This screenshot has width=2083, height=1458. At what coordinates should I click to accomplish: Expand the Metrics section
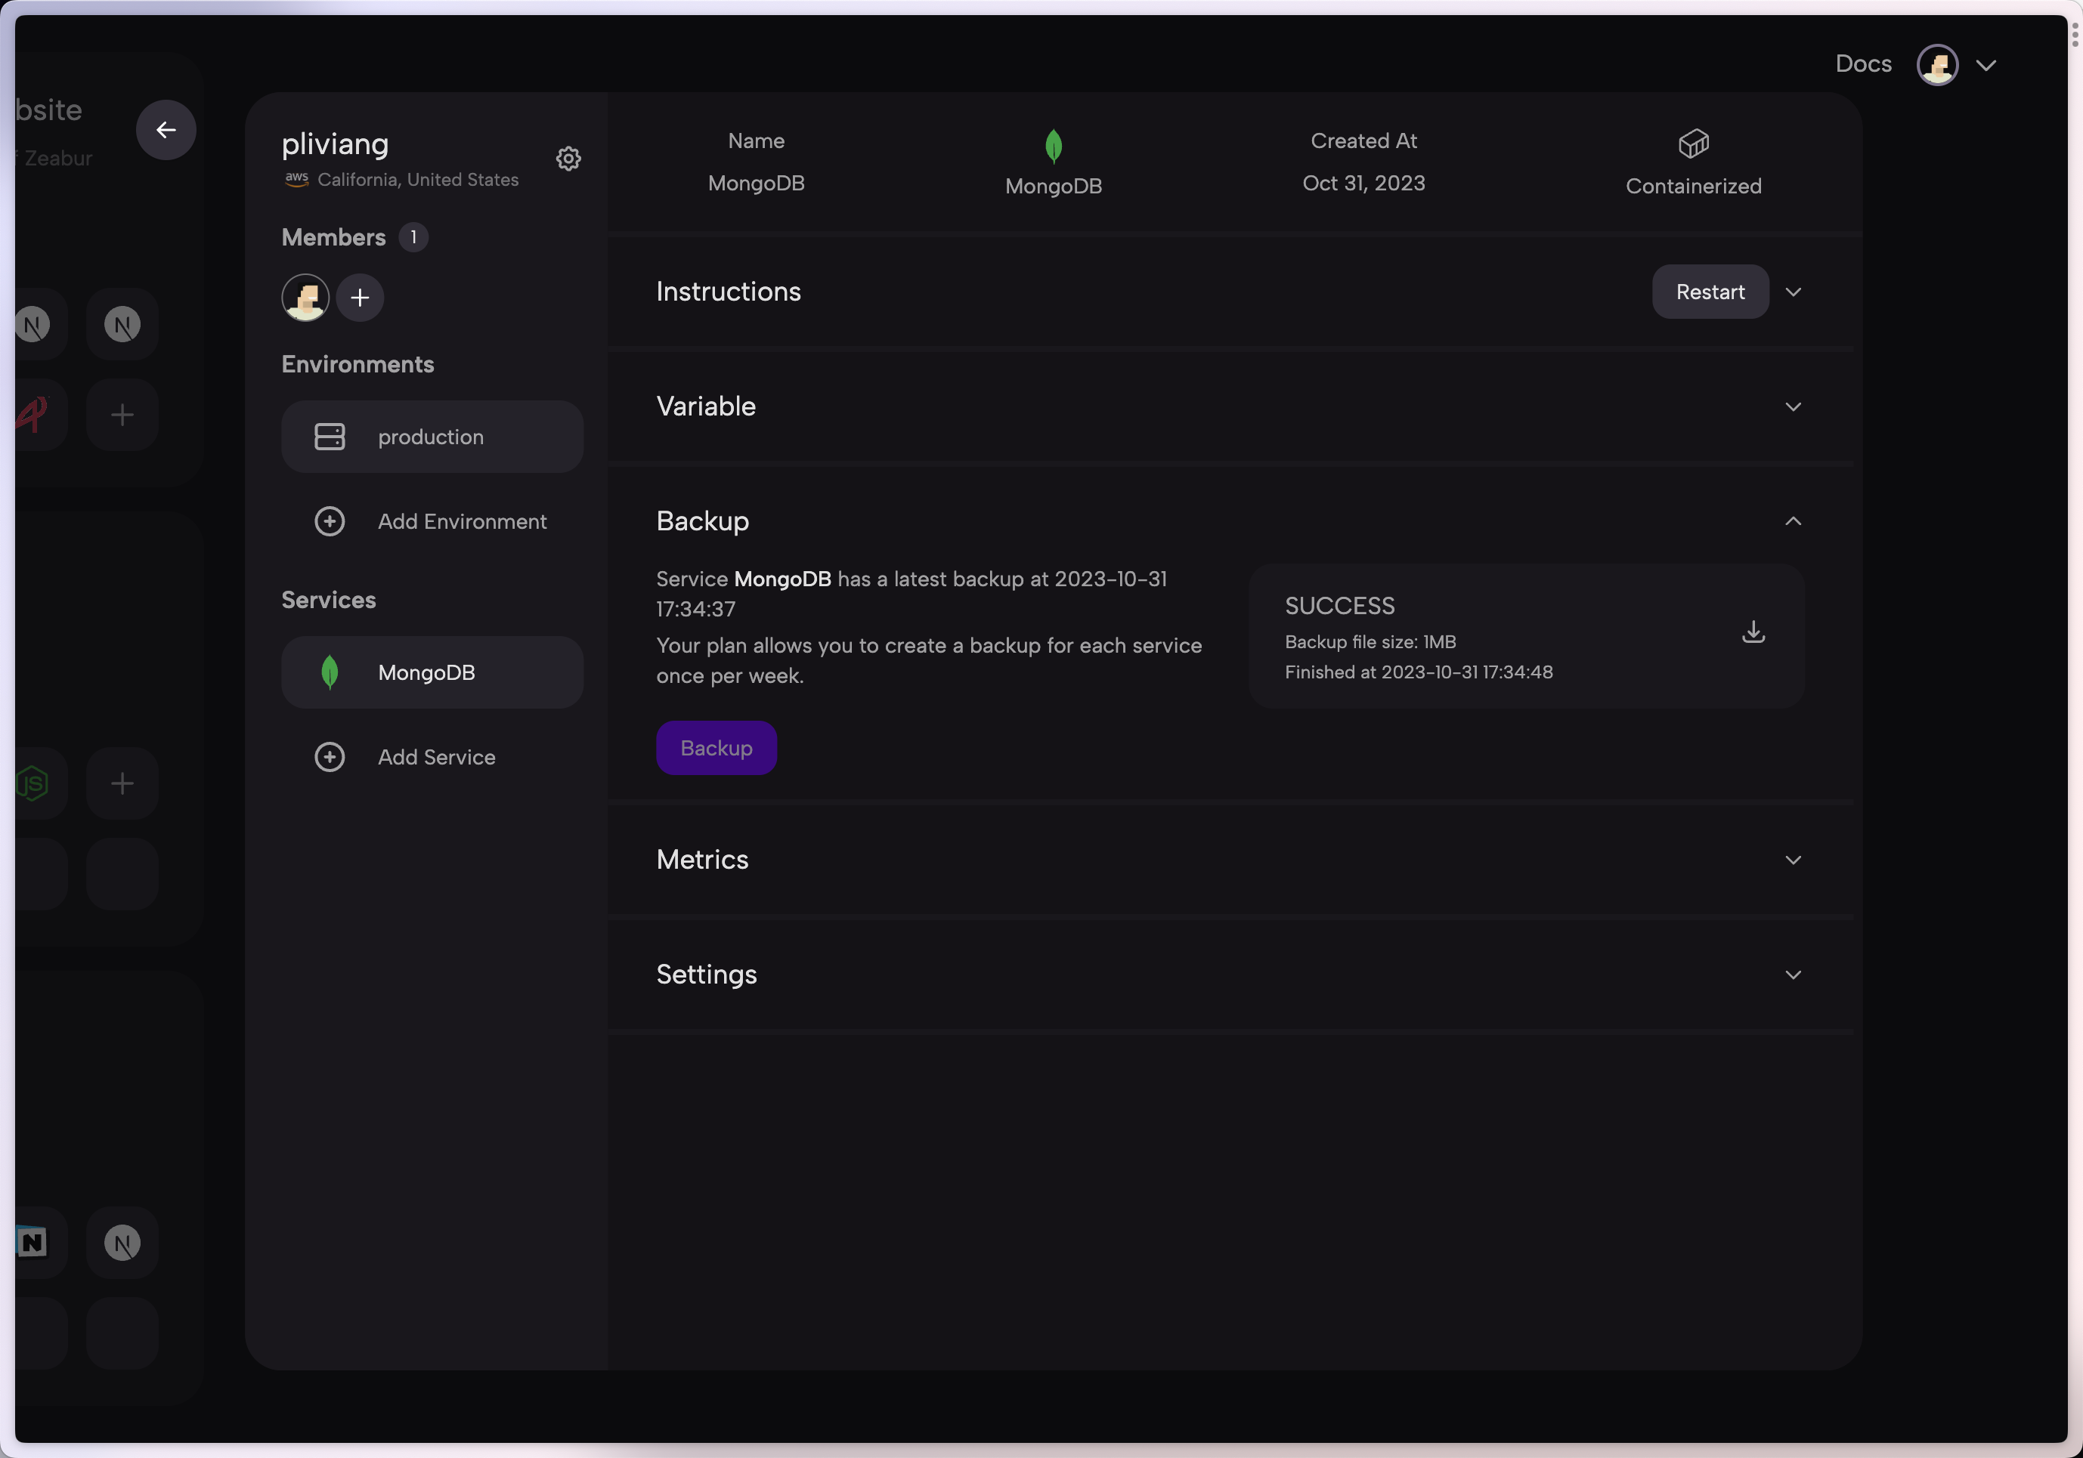[1793, 860]
